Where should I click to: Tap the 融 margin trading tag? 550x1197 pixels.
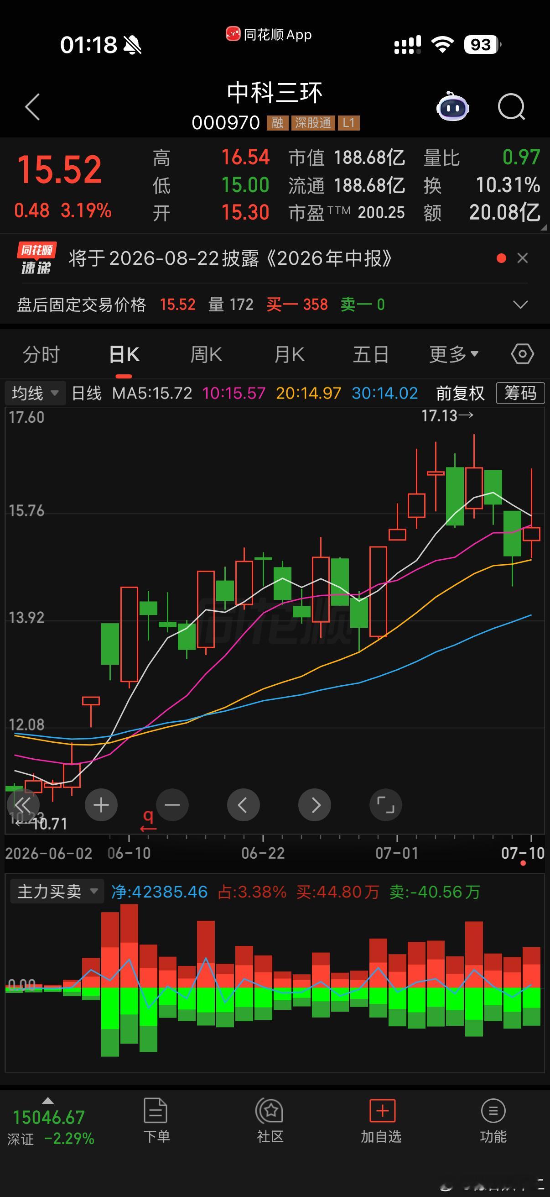(278, 123)
